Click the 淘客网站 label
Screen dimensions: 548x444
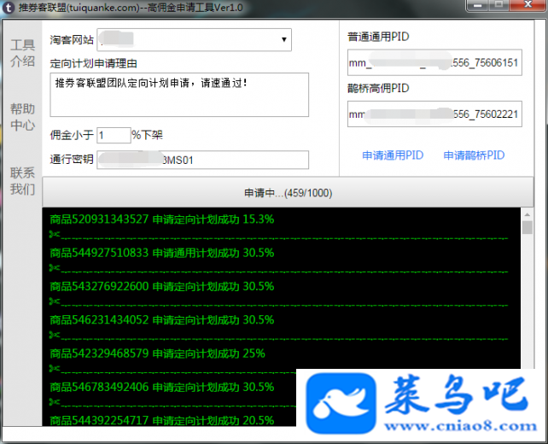(72, 40)
